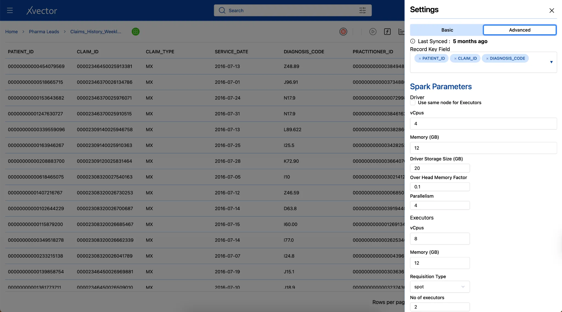Click the Last Synced info icon
Image resolution: width=562 pixels, height=312 pixels.
[412, 41]
